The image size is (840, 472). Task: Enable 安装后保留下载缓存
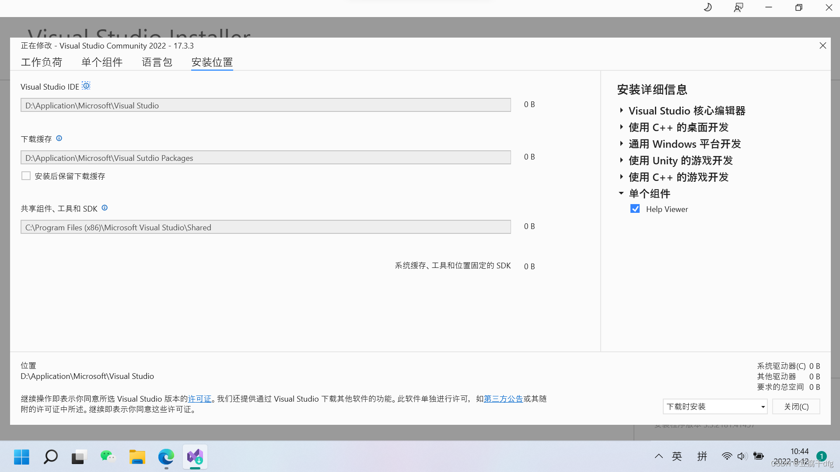click(x=26, y=176)
